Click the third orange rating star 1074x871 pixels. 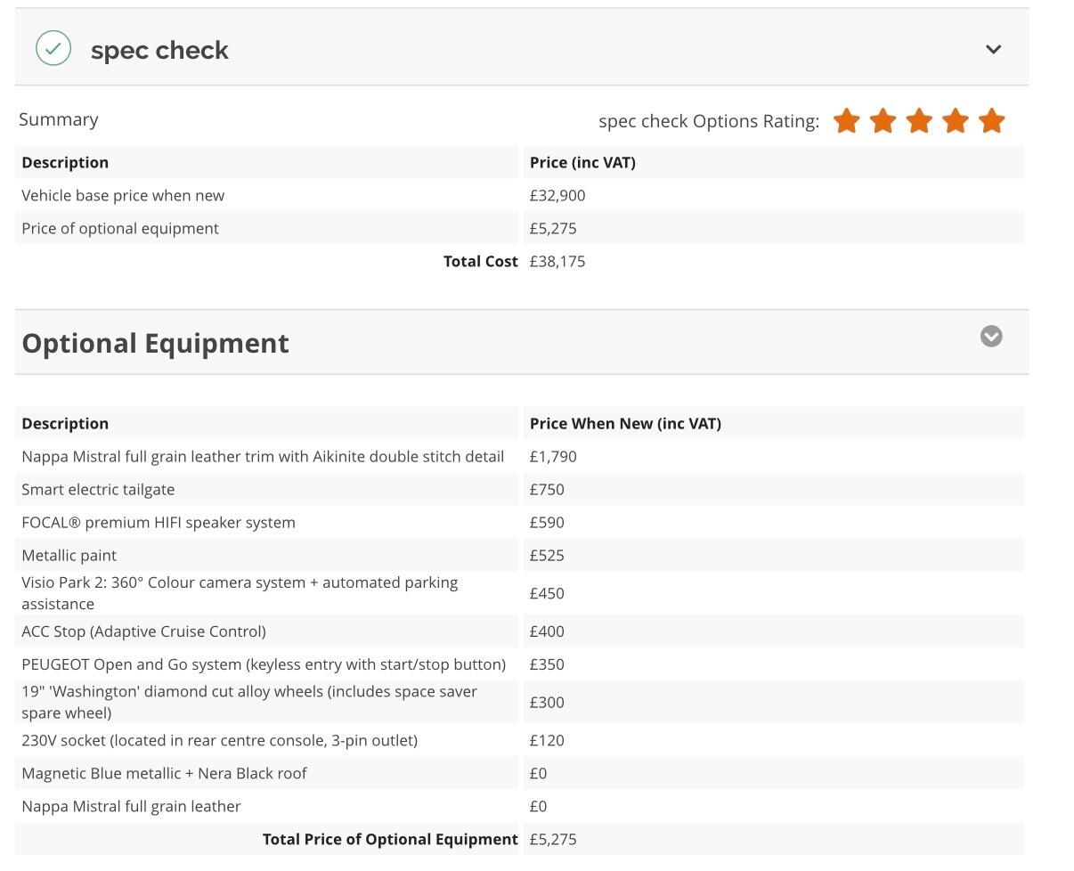(919, 121)
